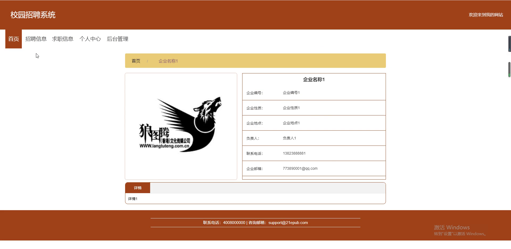Click the 企业性质1 value
This screenshot has width=511, height=249.
291,108
